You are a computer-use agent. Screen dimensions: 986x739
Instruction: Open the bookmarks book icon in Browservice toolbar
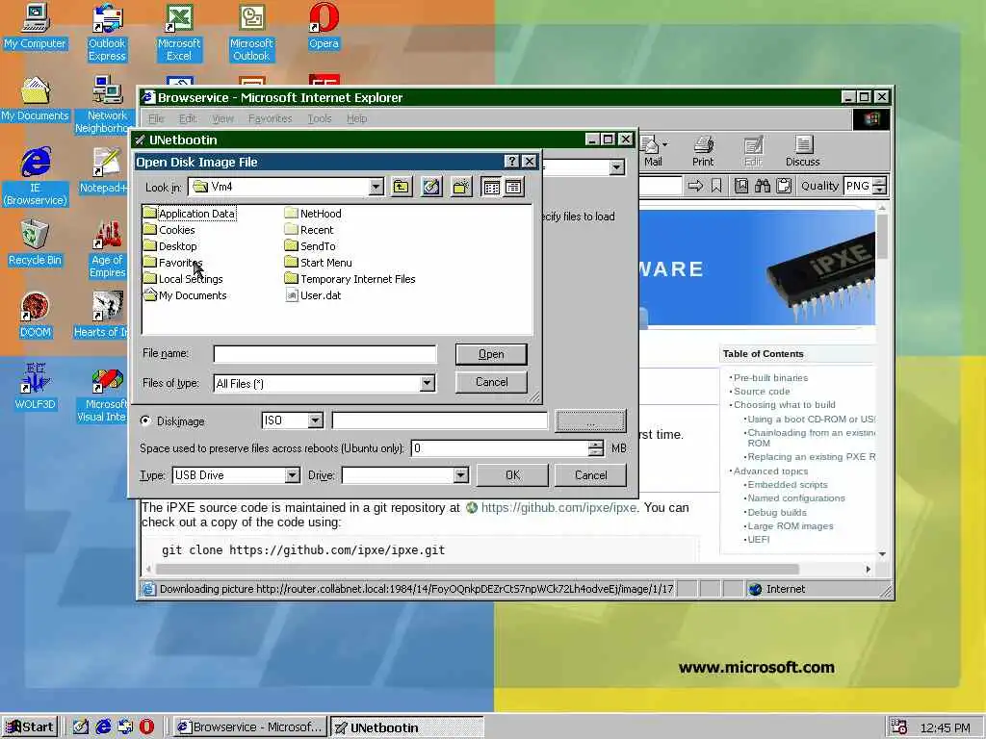pyautogui.click(x=741, y=186)
